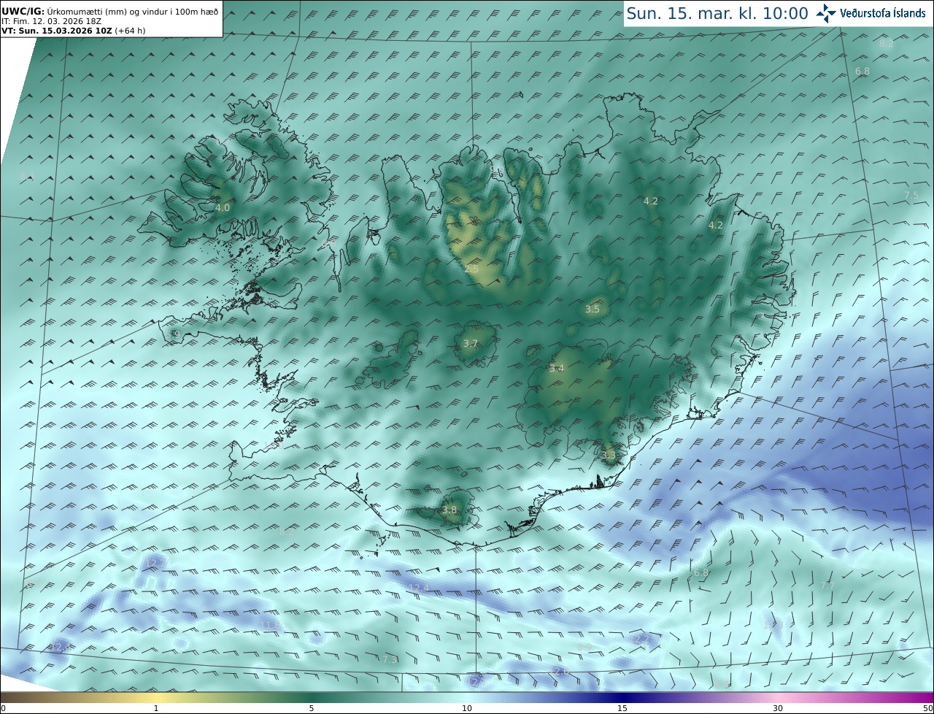Viewport: 934px width, 714px height.
Task: Click the 7.5 value at the east edge
Action: pyautogui.click(x=912, y=196)
